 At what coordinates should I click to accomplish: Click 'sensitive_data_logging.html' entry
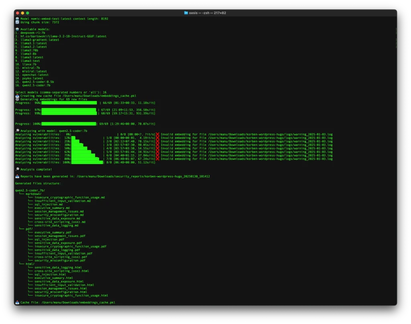[58, 267]
